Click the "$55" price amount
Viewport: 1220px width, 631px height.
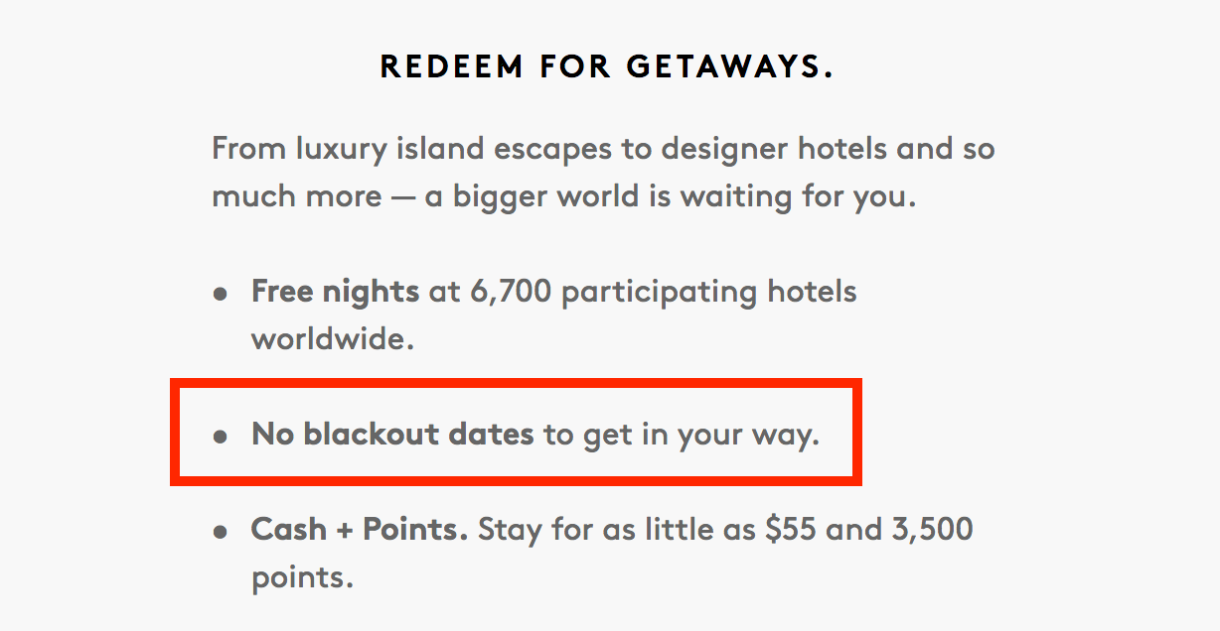coord(792,529)
